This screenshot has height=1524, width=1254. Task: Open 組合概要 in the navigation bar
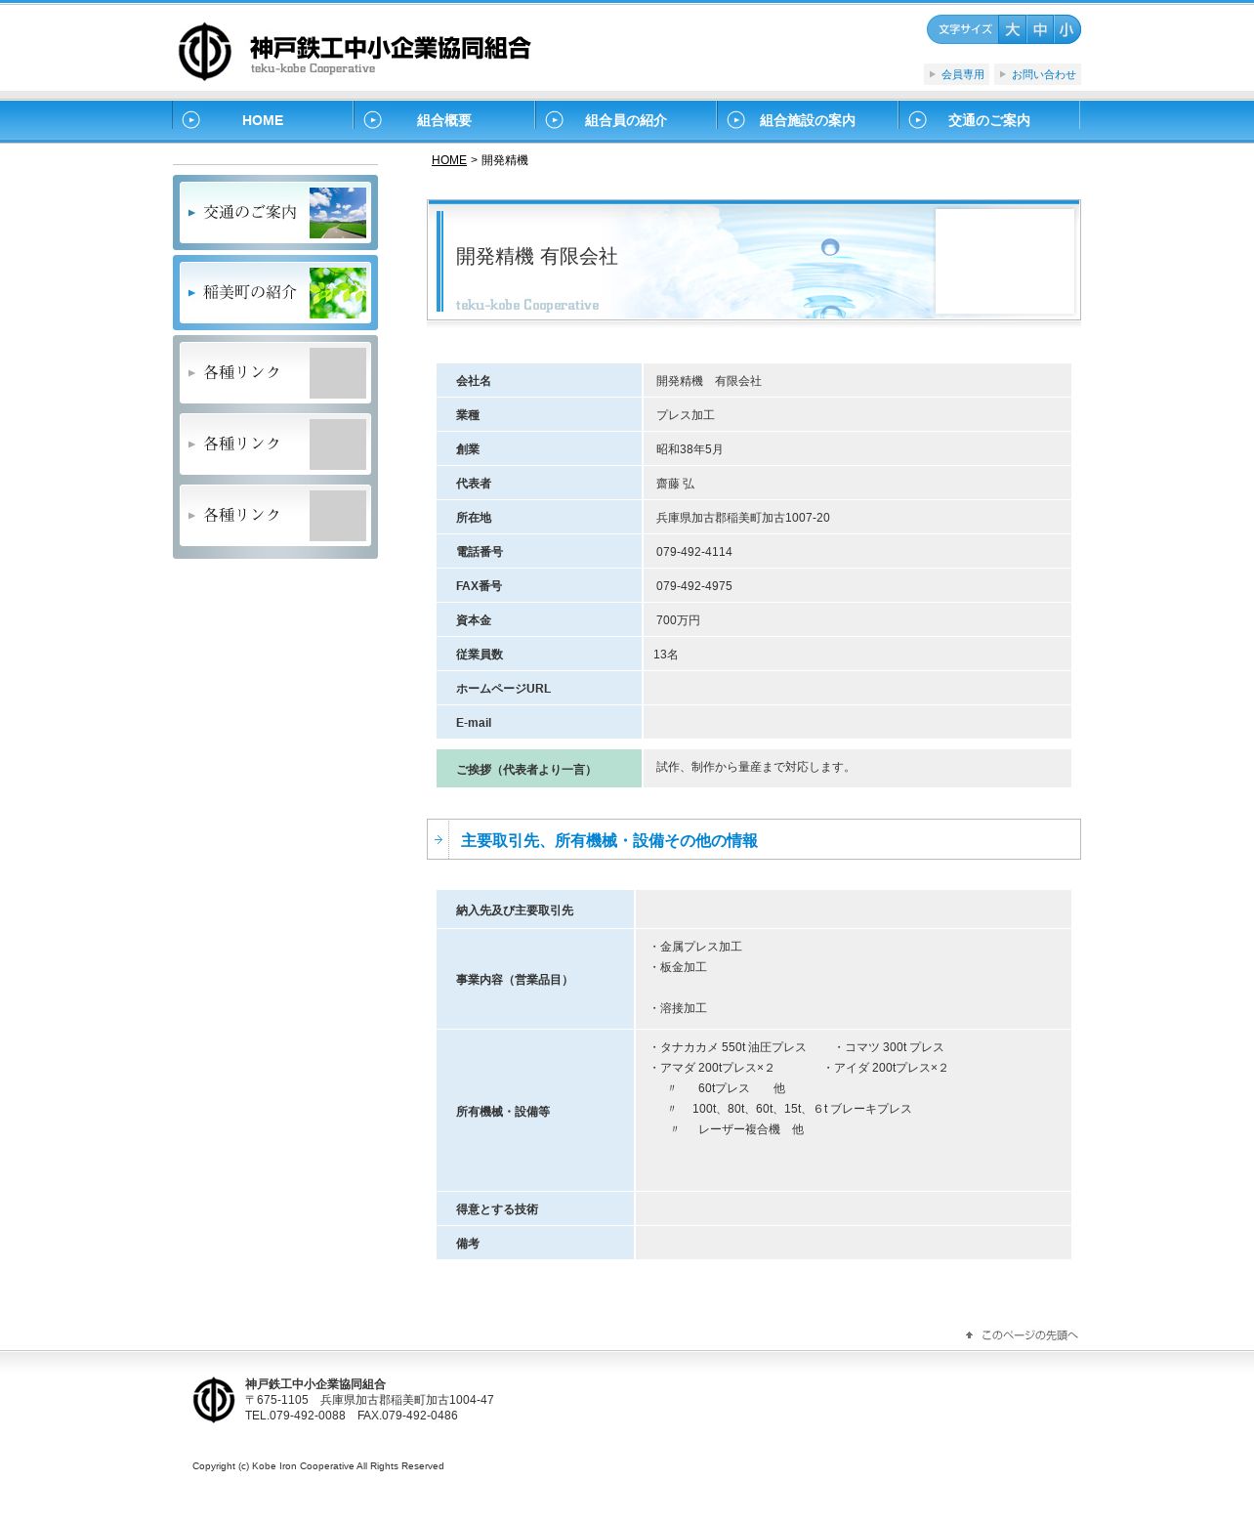pyautogui.click(x=444, y=120)
